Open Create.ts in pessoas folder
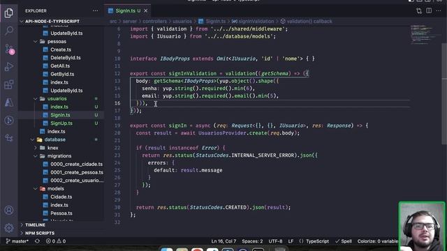This screenshot has width=447, height=251. [x=61, y=50]
